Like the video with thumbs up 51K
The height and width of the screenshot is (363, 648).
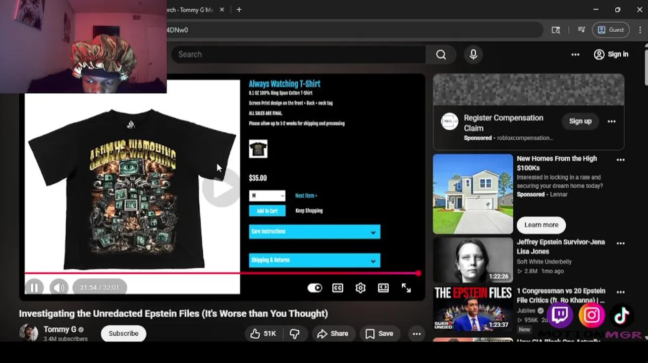(x=263, y=334)
